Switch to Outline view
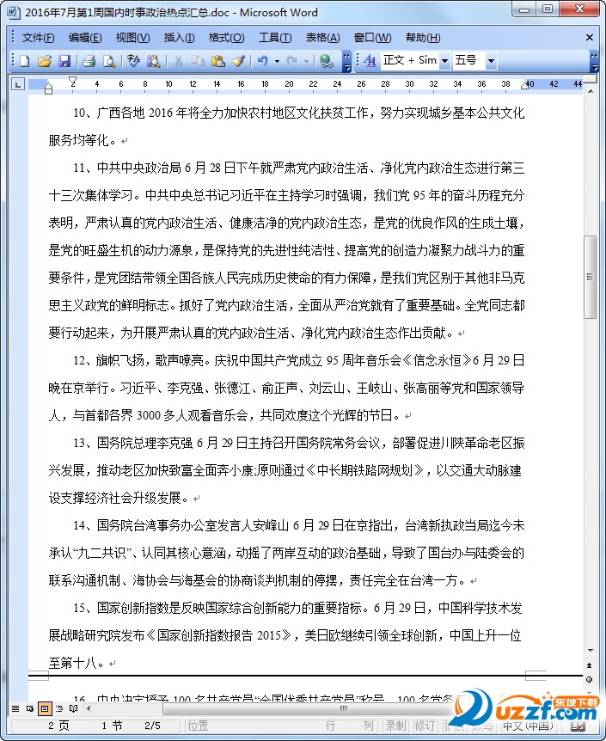Viewport: 606px width, 741px height. coord(59,708)
